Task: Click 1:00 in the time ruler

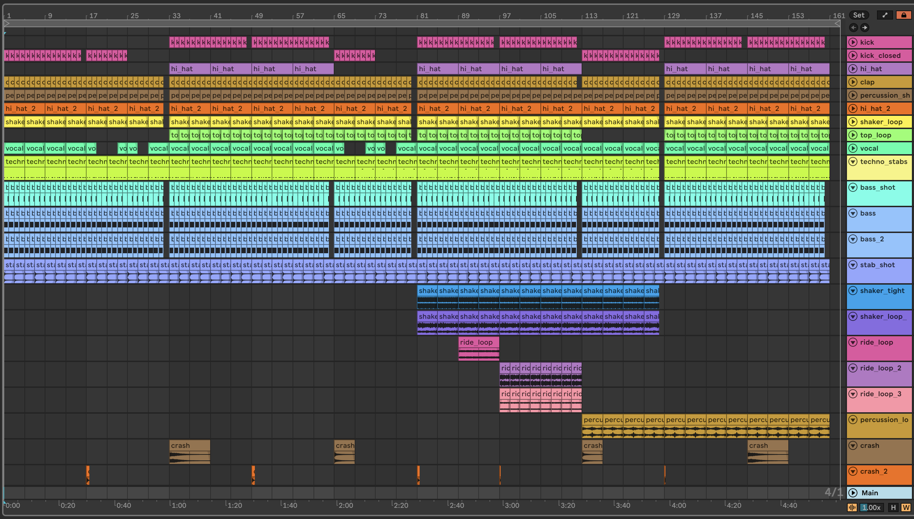Action: tap(178, 505)
